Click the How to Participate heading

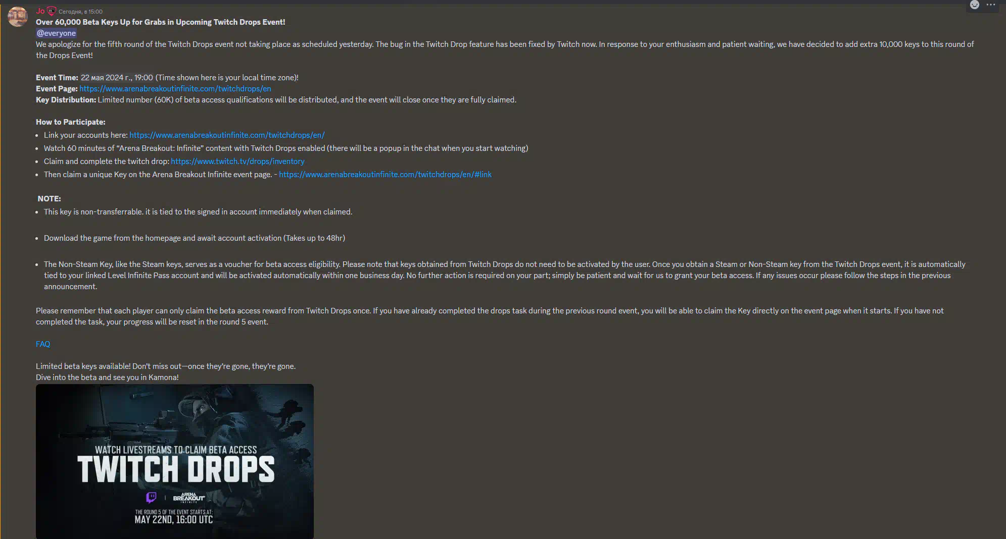pos(71,122)
